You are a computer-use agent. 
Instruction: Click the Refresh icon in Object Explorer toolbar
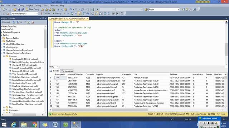tap(29, 22)
